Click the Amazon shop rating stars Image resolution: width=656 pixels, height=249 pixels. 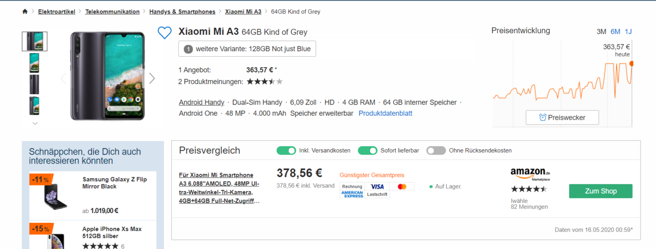coord(529,189)
